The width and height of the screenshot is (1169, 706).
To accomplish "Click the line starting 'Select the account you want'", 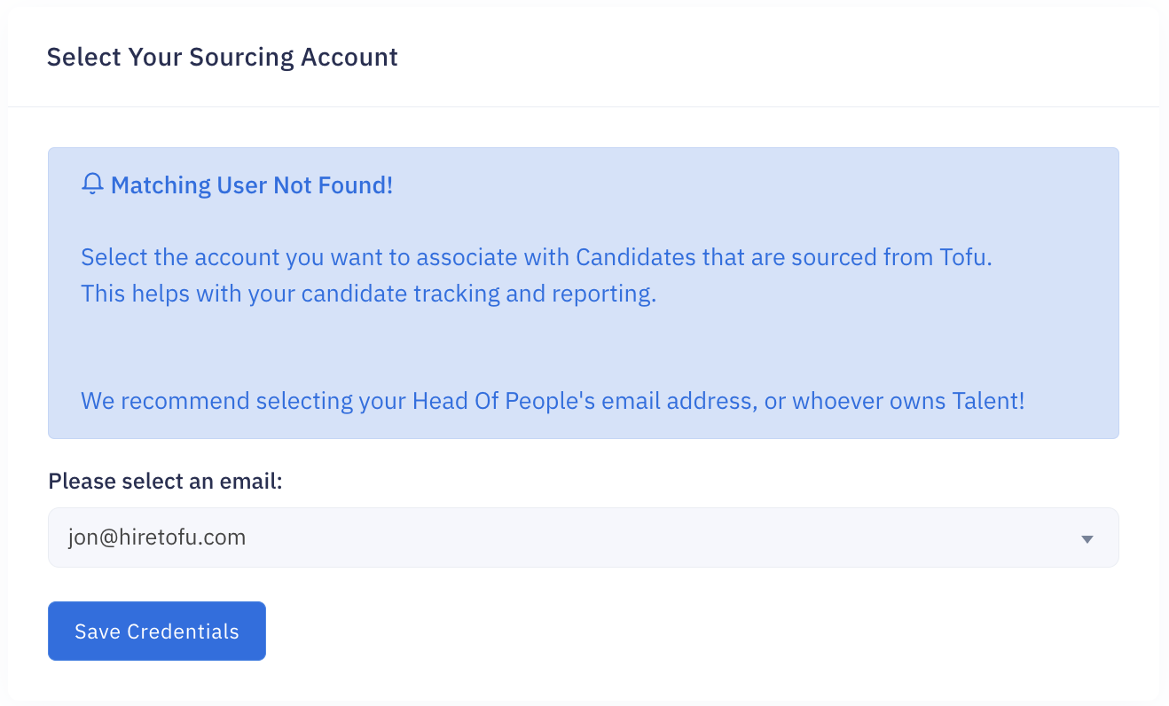I will click(x=536, y=257).
